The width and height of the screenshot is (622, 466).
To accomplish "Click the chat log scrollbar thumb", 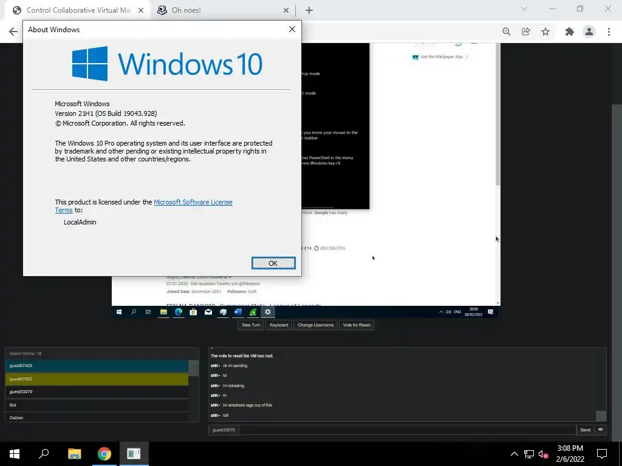I will tap(601, 416).
